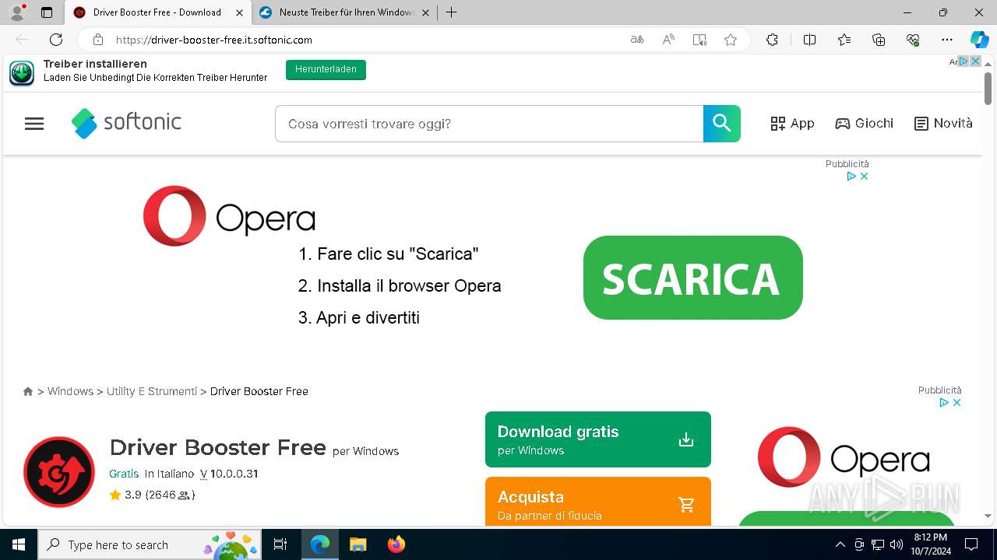Open browser essentials icon
Screen dimensions: 997x560
tap(913, 40)
